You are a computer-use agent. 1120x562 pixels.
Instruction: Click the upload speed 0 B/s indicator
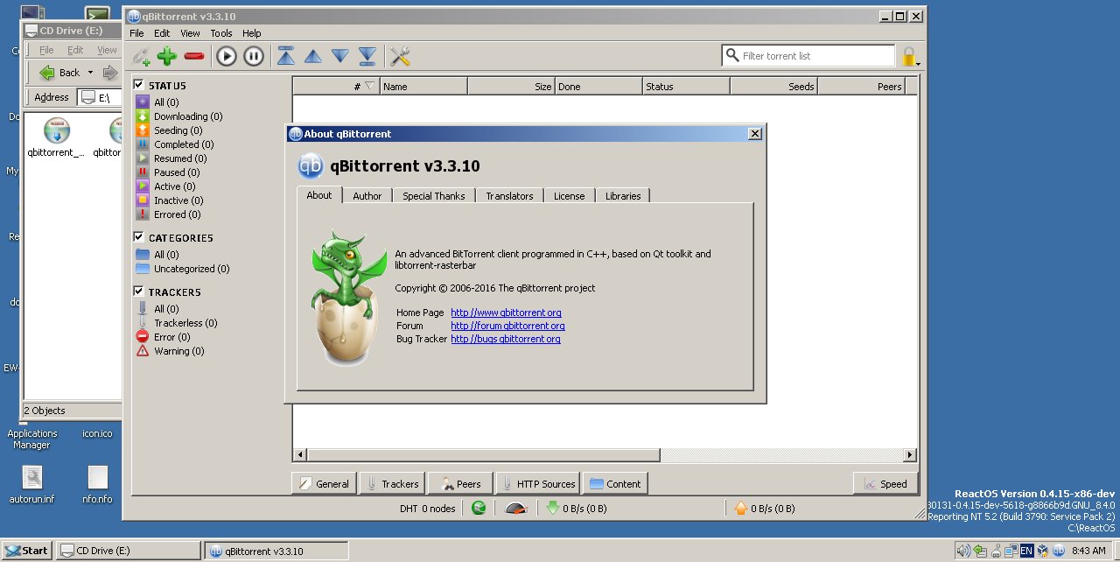coord(765,508)
